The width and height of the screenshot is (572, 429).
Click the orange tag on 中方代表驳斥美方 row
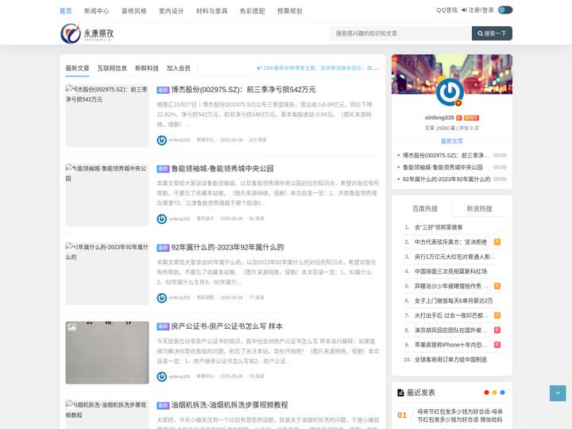pos(497,242)
